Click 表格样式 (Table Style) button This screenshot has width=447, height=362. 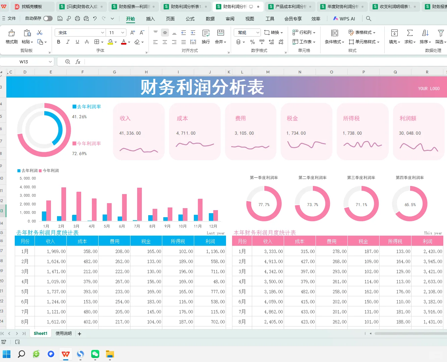pos(362,33)
